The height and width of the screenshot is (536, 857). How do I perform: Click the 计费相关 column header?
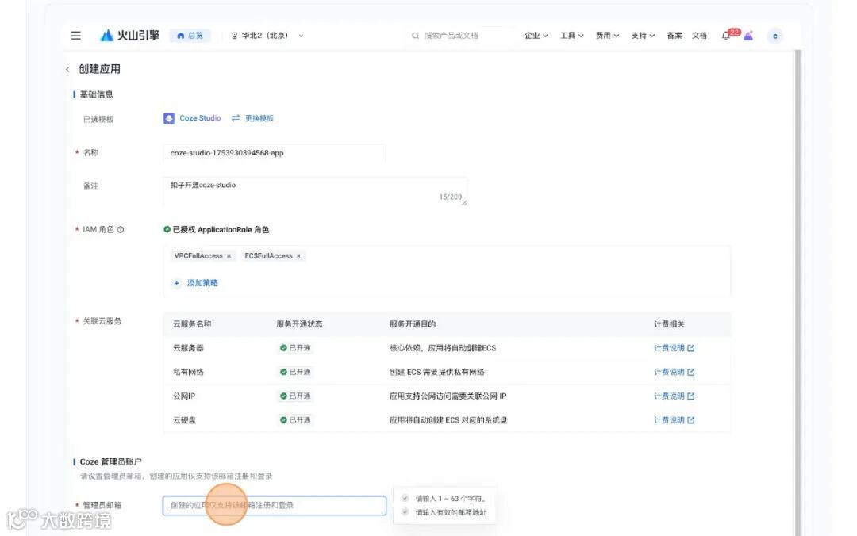pyautogui.click(x=669, y=324)
